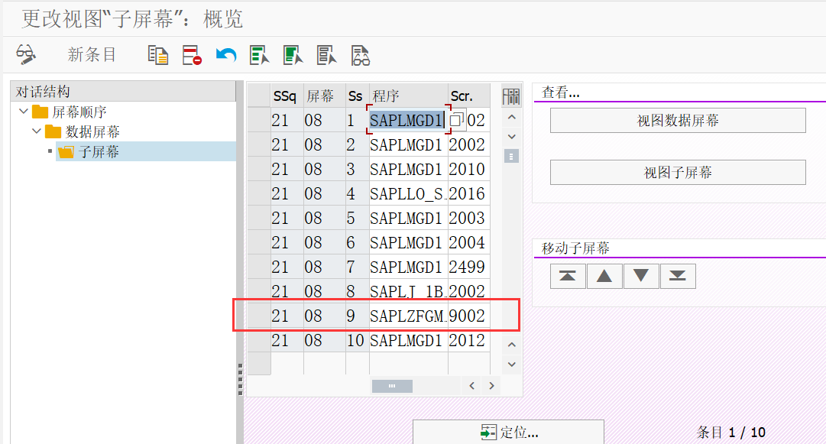Click the 程序 column header

tap(408, 96)
